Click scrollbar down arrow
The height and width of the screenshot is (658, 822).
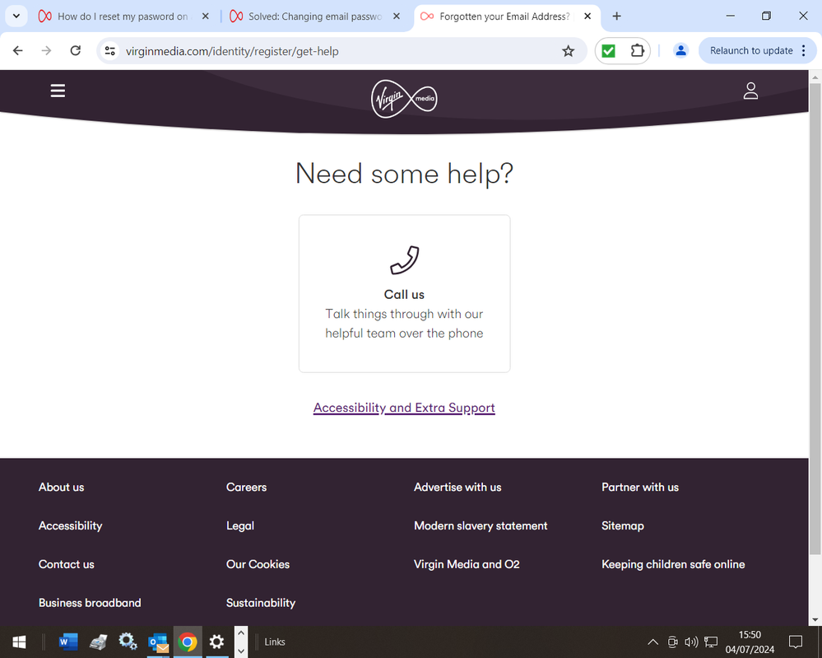815,619
